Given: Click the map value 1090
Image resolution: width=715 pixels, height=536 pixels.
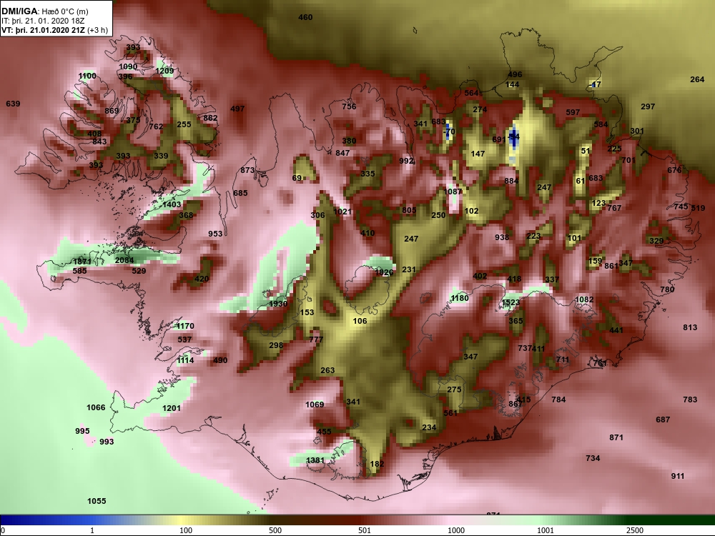Looking at the screenshot, I should (128, 66).
